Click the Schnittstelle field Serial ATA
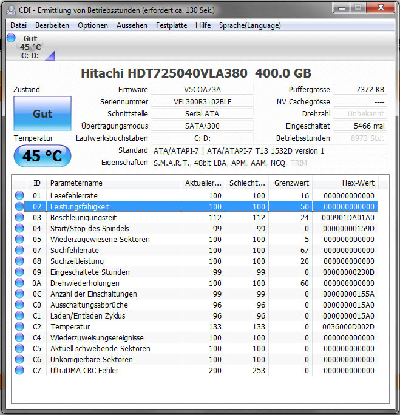 (x=202, y=114)
